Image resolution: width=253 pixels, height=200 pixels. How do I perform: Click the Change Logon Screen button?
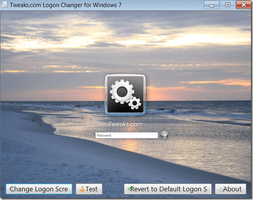39,189
